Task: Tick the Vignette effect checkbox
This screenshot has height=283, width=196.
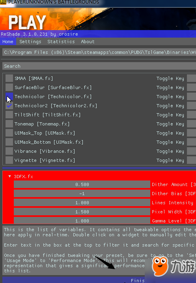Action: 9,160
